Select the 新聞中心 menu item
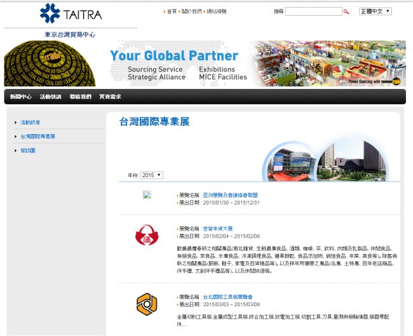This screenshot has height=336, width=413. pos(21,97)
